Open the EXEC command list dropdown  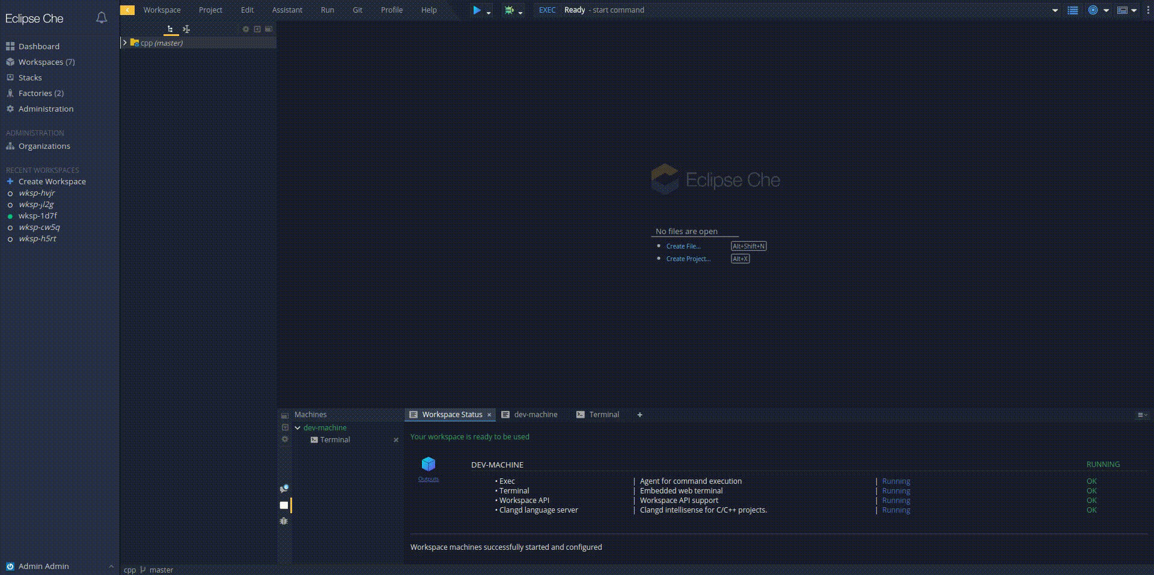pyautogui.click(x=1055, y=10)
